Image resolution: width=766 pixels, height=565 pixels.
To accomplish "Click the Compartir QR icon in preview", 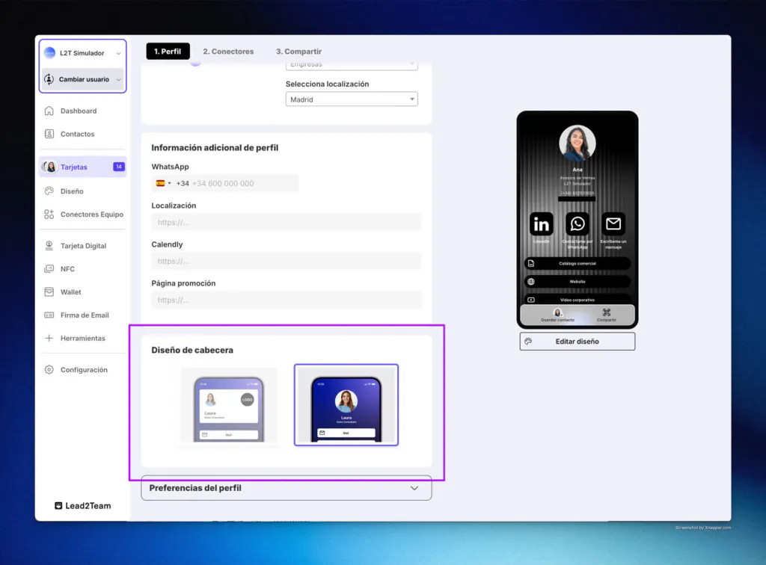I will coord(607,313).
